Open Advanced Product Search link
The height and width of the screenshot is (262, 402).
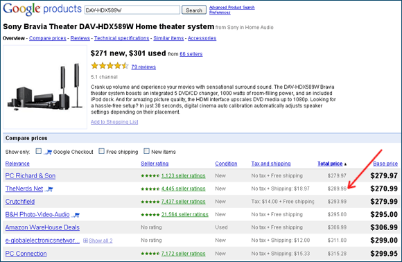[231, 8]
